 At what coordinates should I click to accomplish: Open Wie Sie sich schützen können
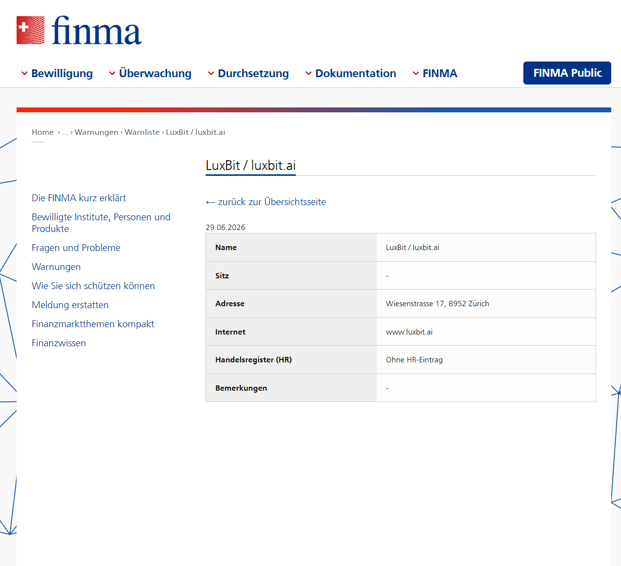(x=93, y=286)
